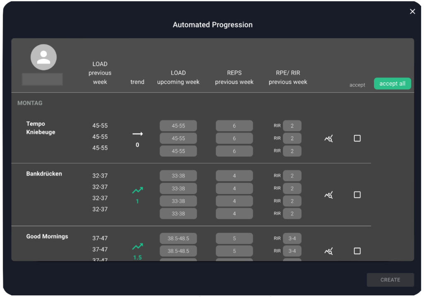Click the flat trend arrow for Tempo Kniebeuge
Viewport: 424px width, 297px height.
(137, 134)
